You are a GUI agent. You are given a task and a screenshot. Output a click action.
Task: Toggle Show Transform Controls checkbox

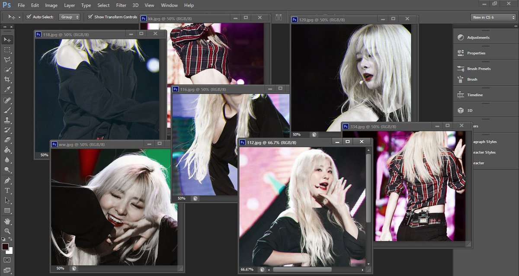[x=90, y=17]
